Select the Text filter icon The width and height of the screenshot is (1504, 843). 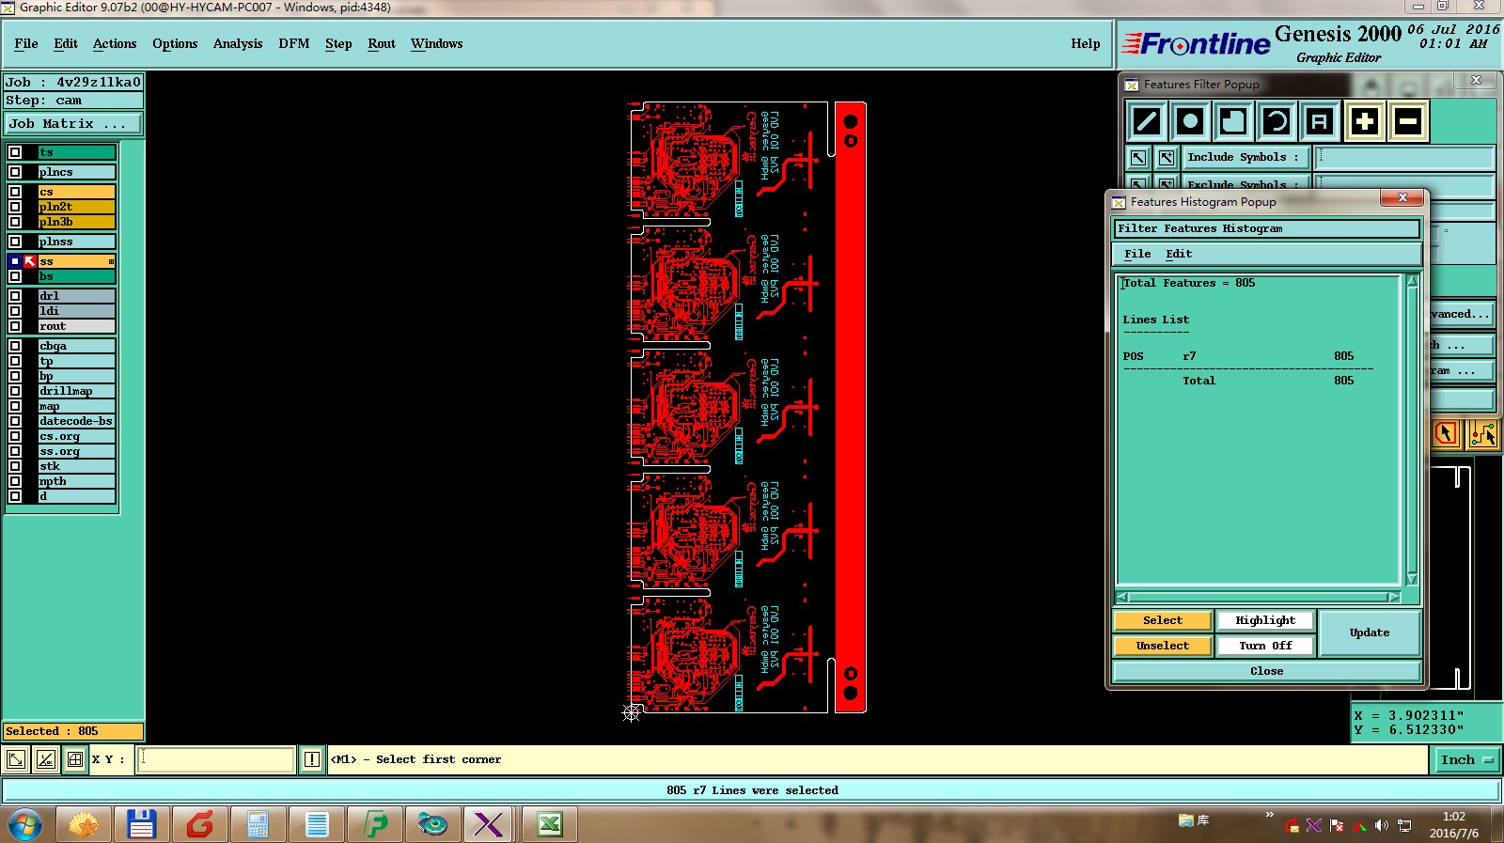[1320, 121]
